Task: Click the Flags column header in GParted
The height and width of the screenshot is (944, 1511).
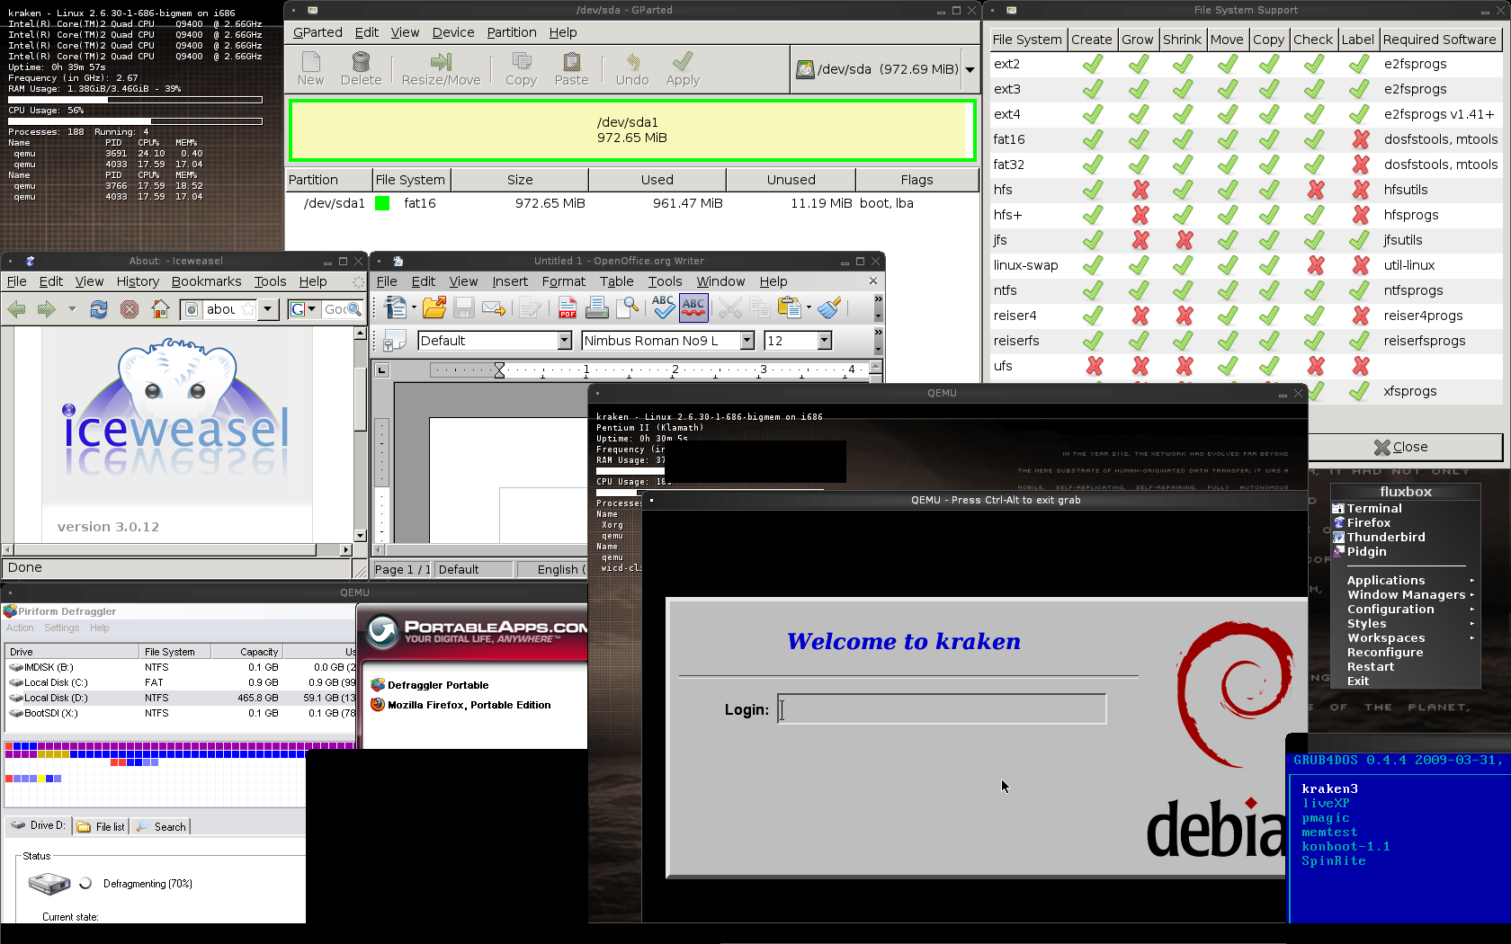Action: [916, 180]
